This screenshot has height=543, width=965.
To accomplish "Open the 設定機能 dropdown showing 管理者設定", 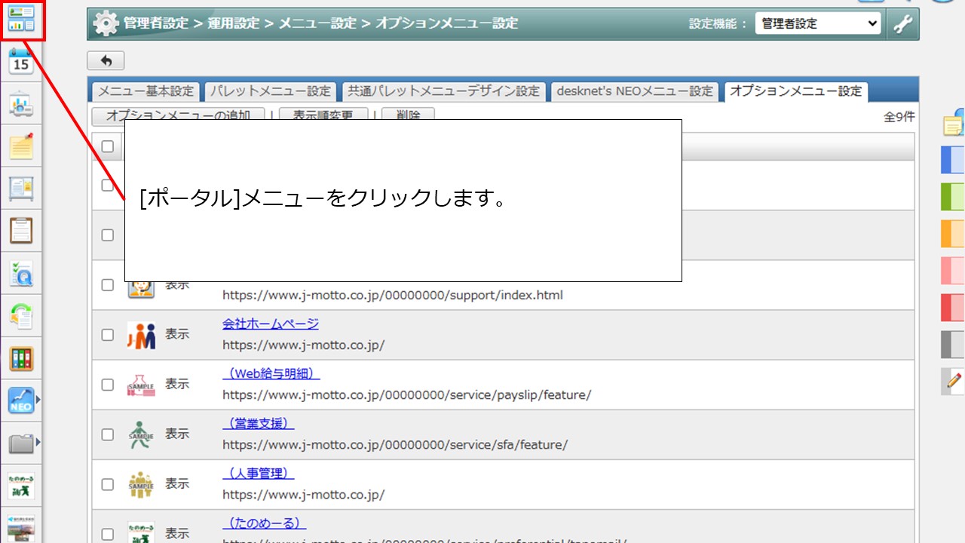I will pyautogui.click(x=818, y=24).
